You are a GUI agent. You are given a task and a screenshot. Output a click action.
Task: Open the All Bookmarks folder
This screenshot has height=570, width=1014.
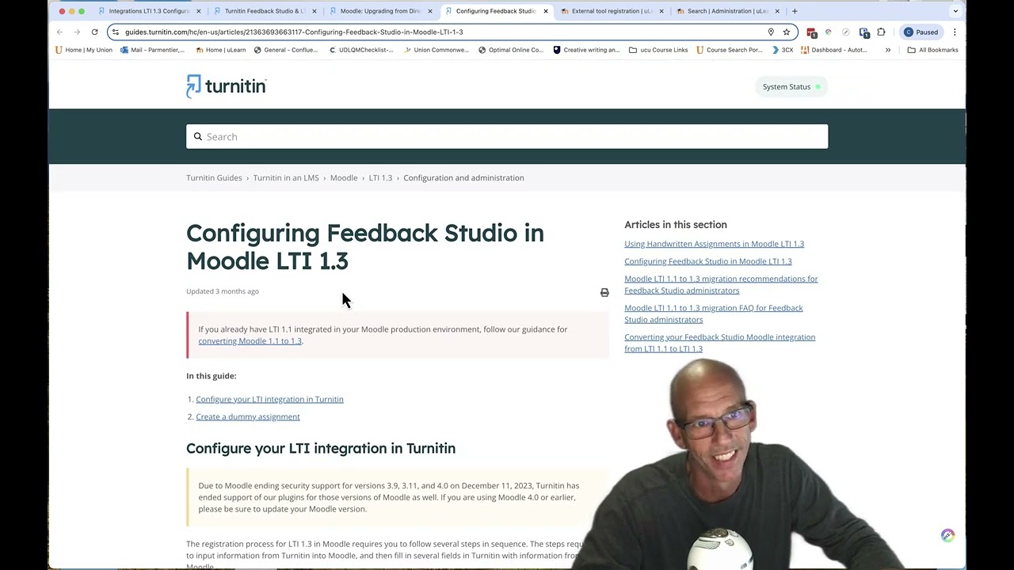coord(933,50)
